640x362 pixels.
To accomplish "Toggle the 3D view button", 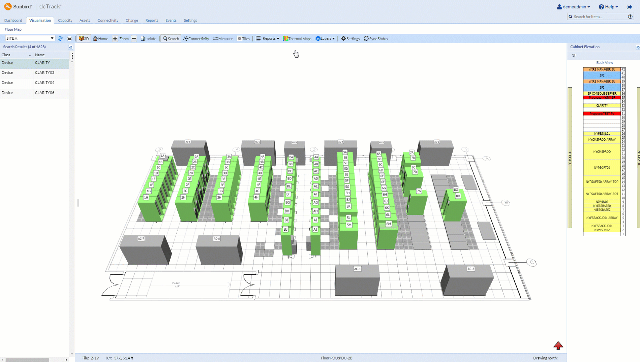I will point(84,39).
